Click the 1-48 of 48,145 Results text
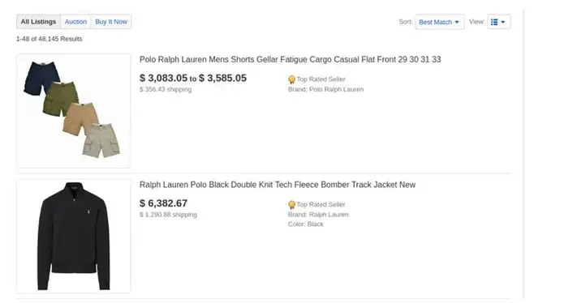The width and height of the screenshot is (577, 303). tap(49, 39)
